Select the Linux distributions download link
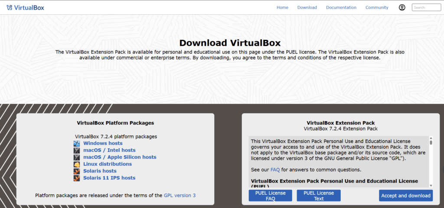 pyautogui.click(x=108, y=164)
